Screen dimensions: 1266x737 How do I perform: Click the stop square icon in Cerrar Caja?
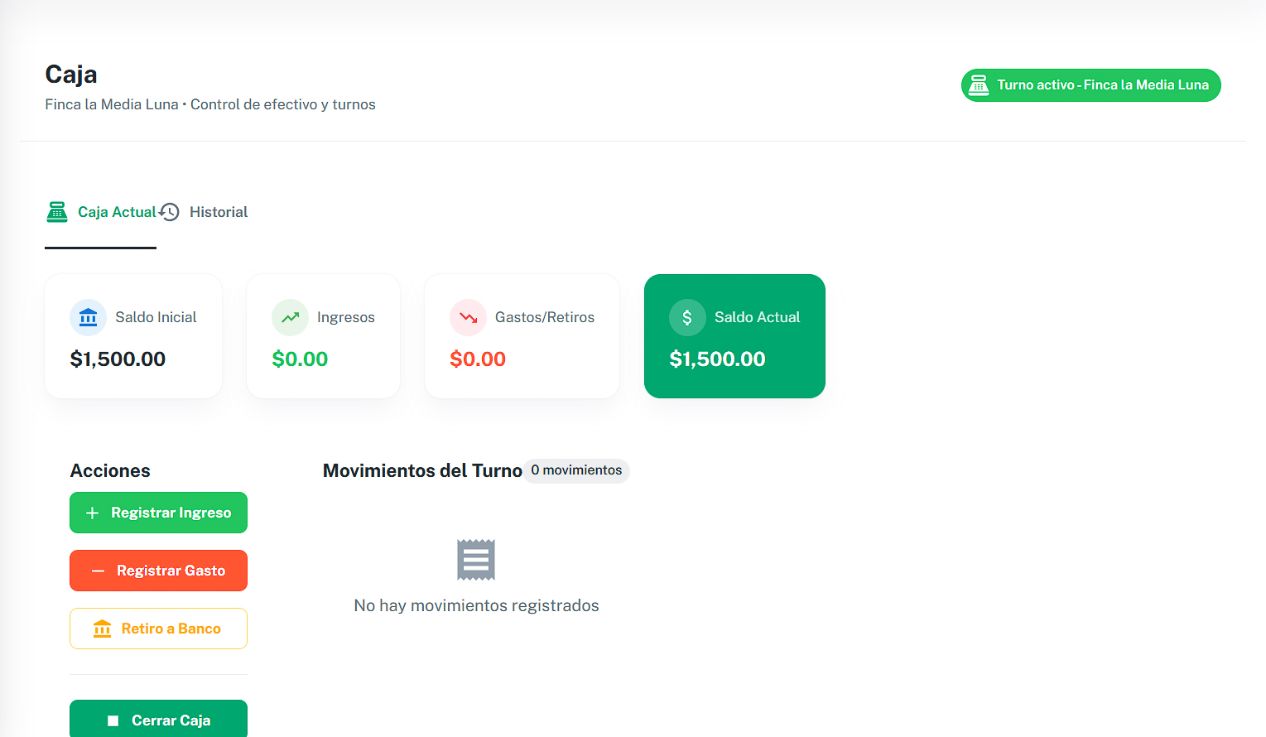pos(112,720)
